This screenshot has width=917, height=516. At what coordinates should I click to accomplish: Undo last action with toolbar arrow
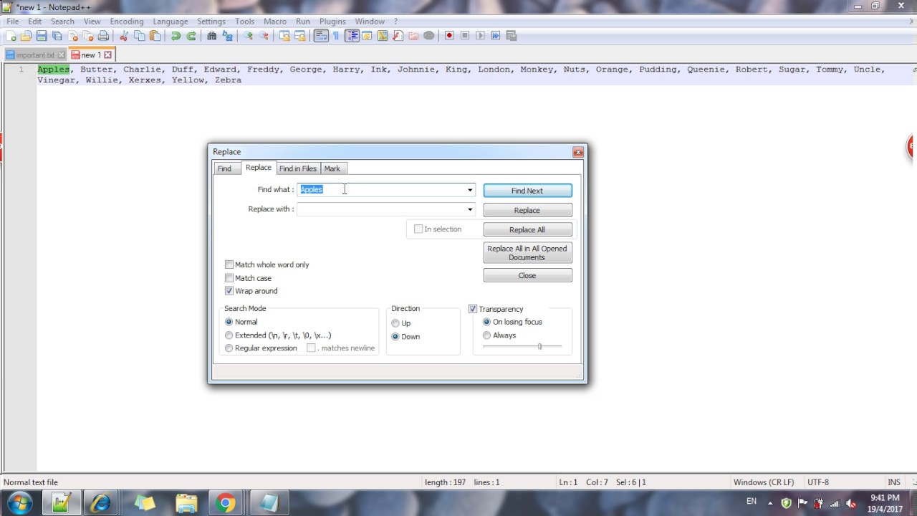point(176,36)
